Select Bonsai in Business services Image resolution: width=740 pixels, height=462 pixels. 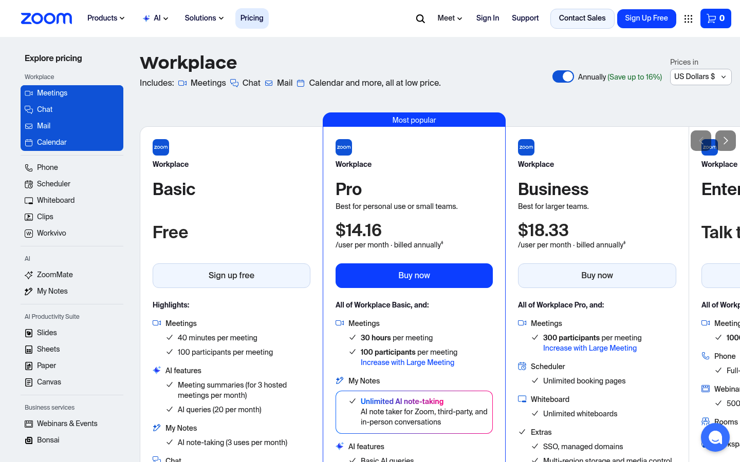pyautogui.click(x=72, y=440)
